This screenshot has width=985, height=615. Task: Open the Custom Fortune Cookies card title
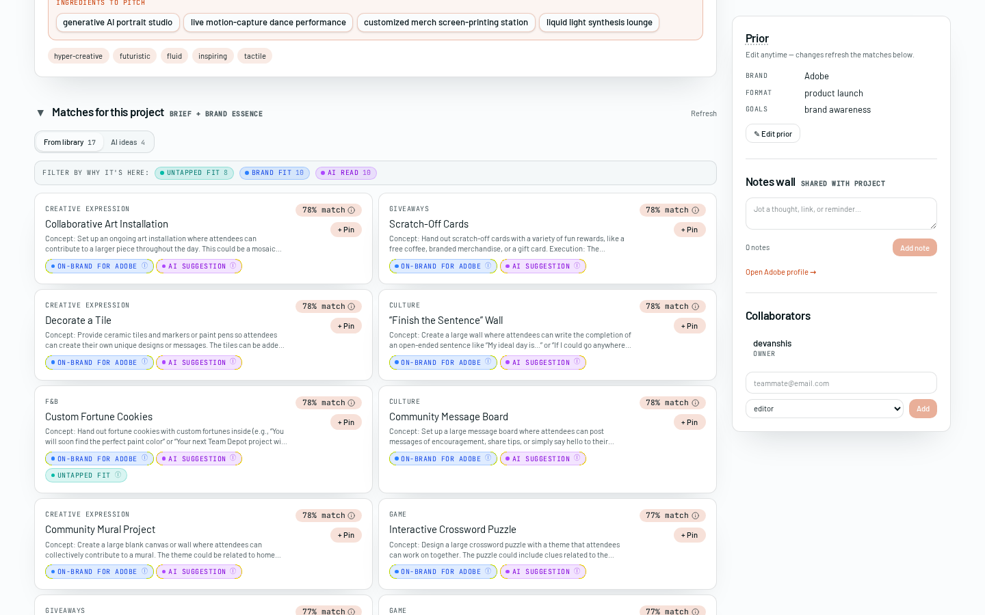(98, 417)
